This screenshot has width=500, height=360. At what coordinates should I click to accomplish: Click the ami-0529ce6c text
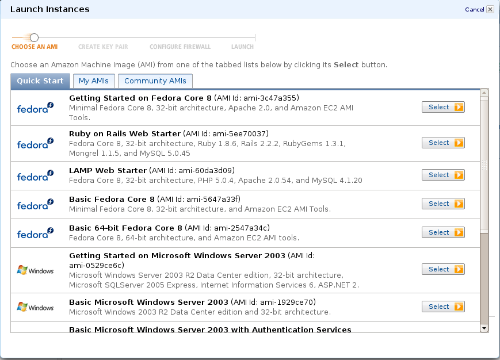point(97,265)
